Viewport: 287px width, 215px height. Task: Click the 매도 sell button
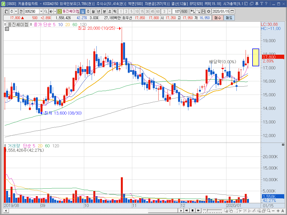229,18
